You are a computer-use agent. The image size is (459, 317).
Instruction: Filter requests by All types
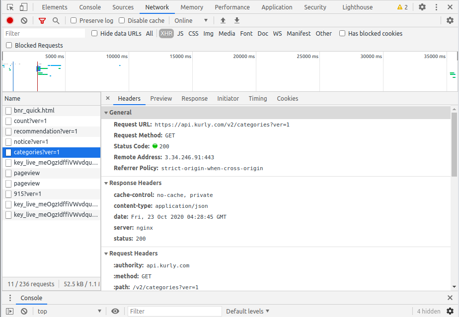coord(150,33)
